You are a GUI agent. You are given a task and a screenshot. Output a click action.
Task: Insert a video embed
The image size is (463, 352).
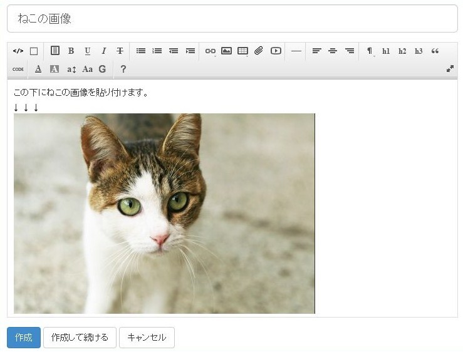click(x=276, y=51)
